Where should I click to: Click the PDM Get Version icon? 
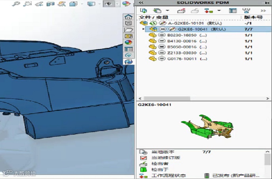[157, 11]
